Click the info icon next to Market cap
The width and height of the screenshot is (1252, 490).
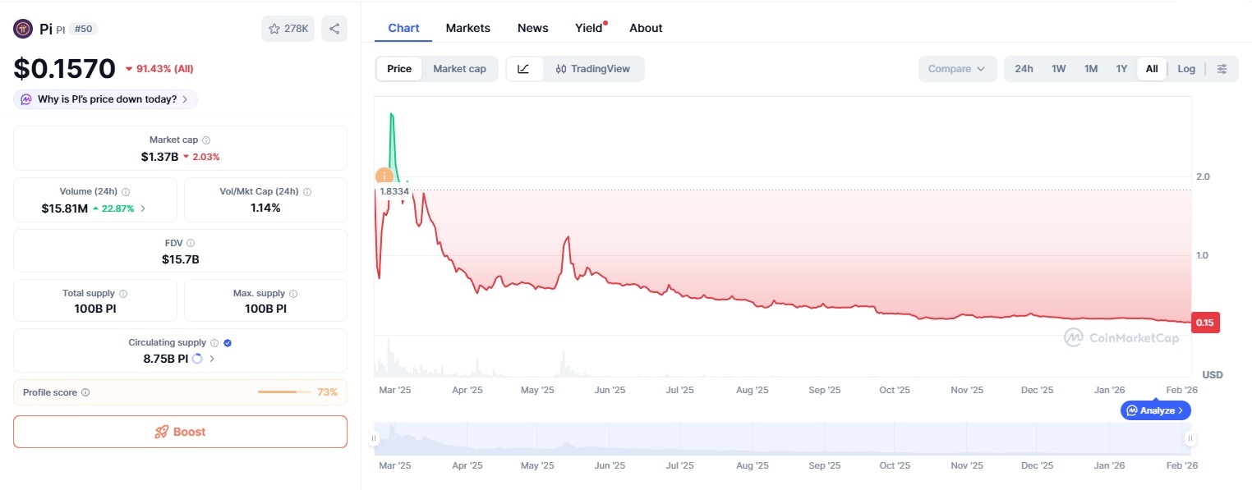[x=204, y=140]
